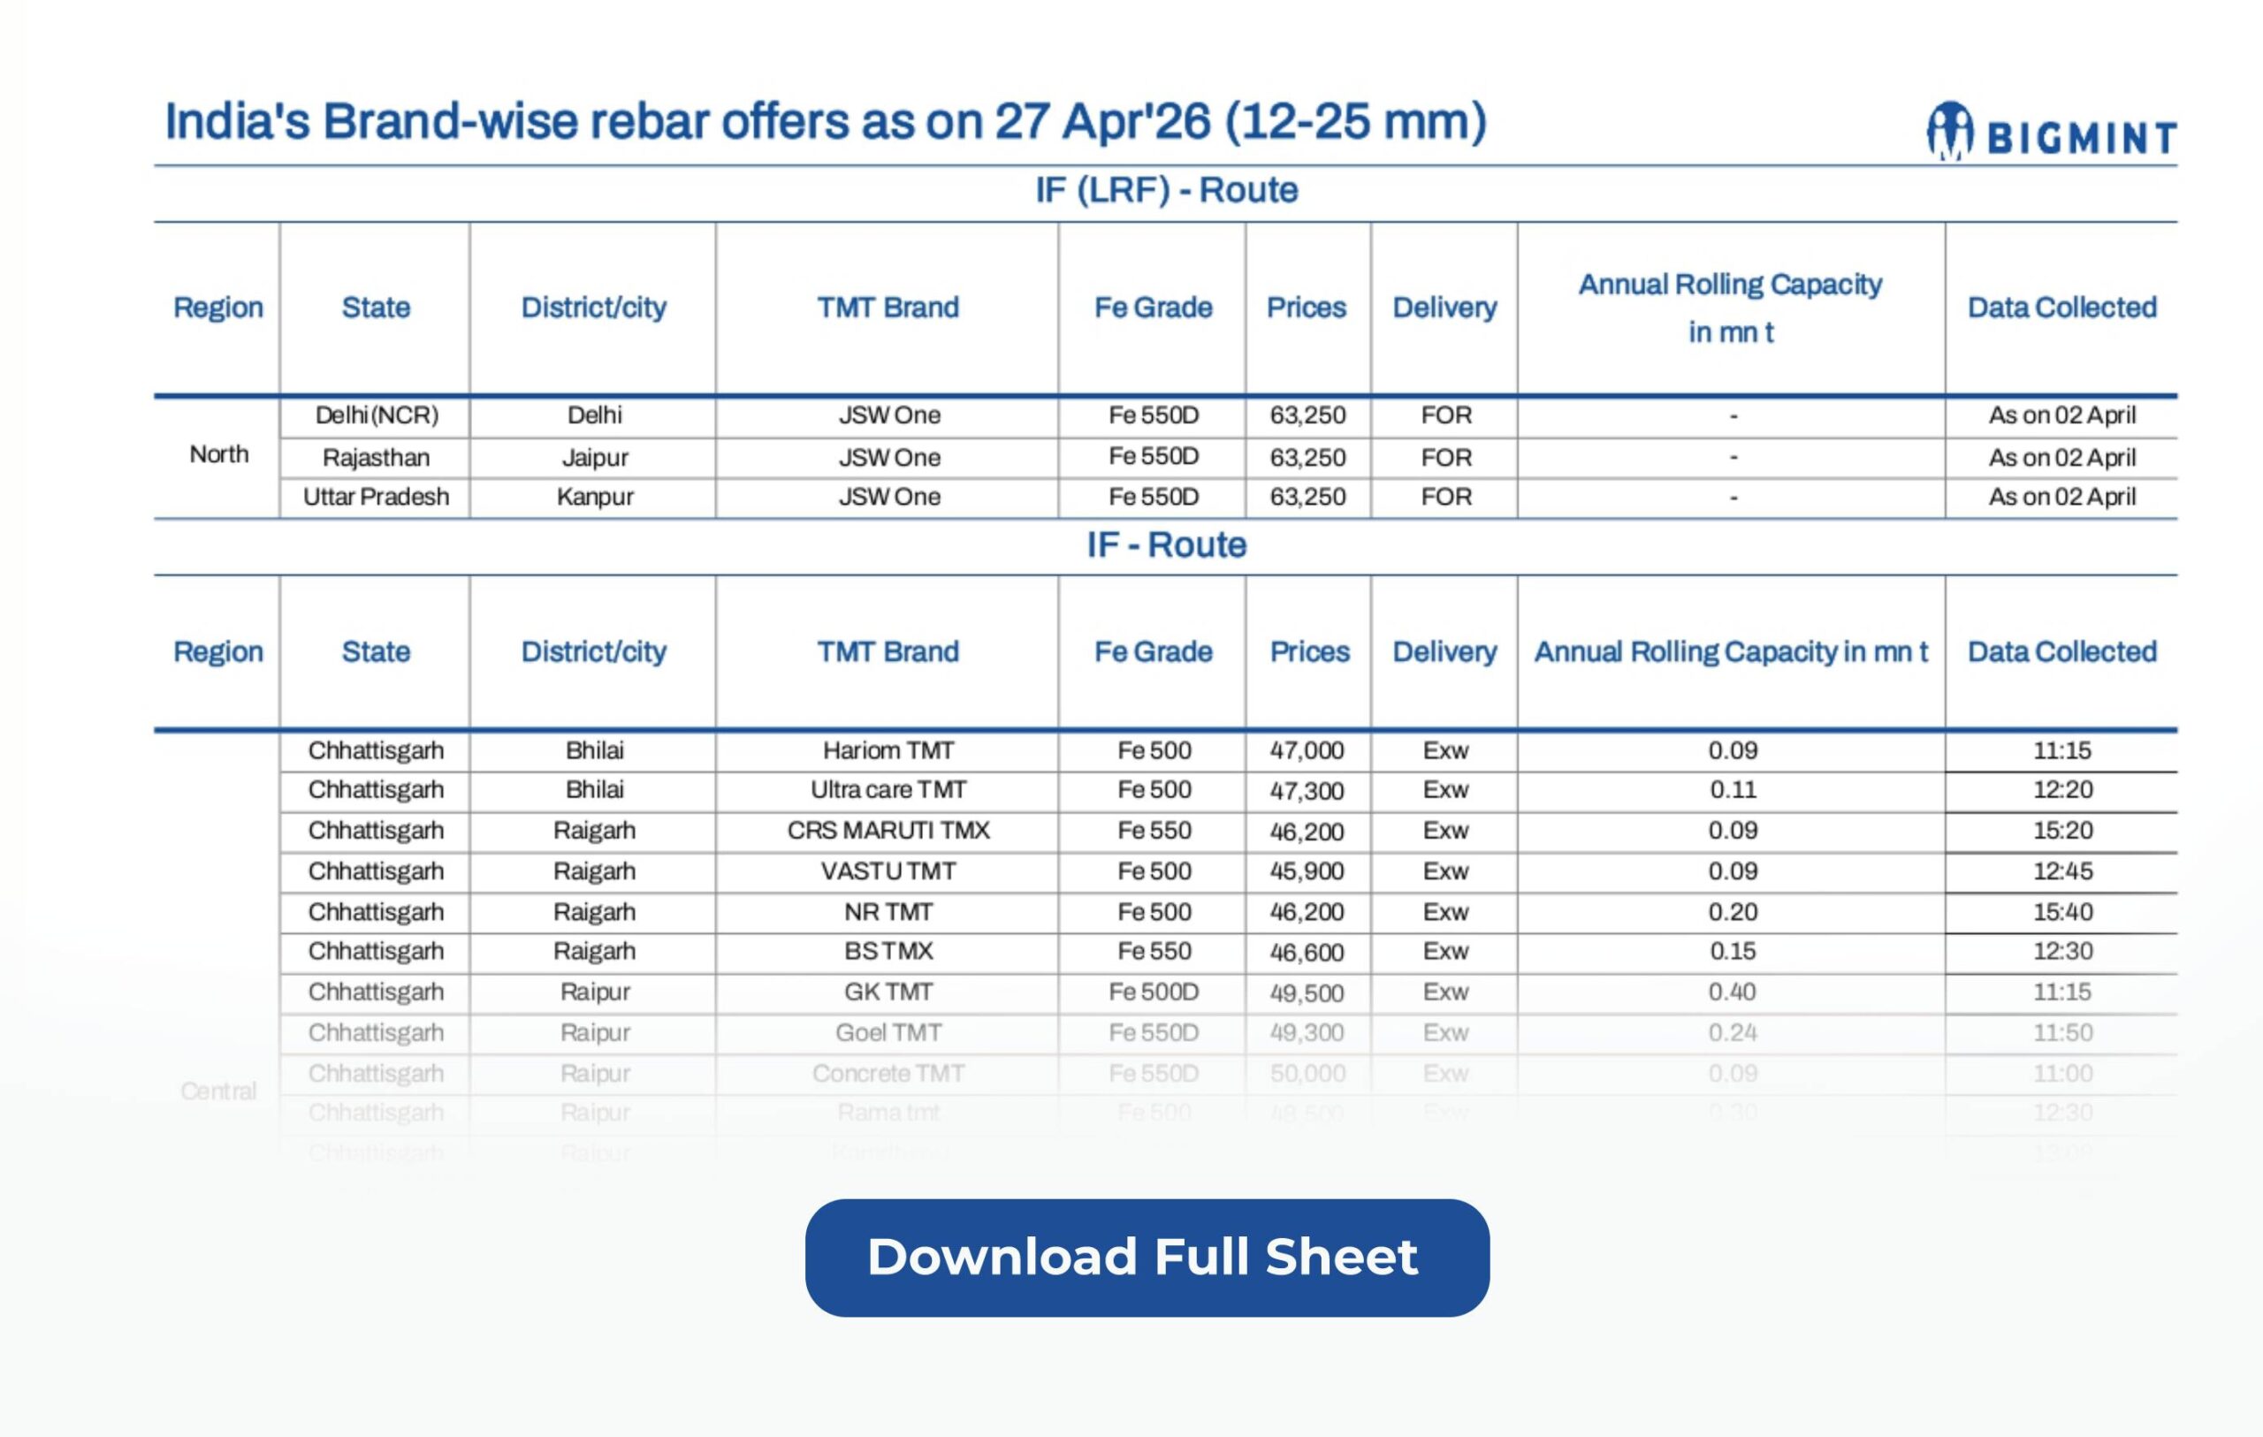Screen dimensions: 2263x1437
Task: Click the VASTU TMT brand cell
Action: tap(888, 871)
